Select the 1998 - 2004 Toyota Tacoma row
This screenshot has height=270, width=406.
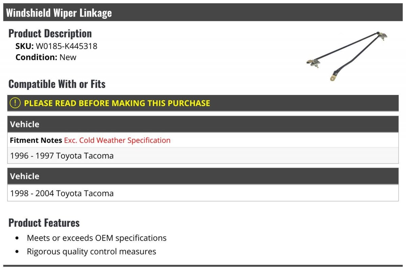click(62, 193)
